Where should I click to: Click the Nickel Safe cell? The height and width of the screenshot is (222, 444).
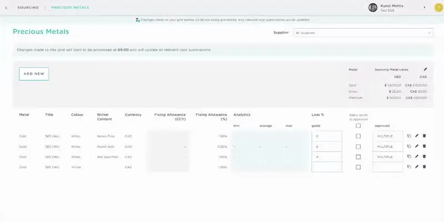coord(105,147)
